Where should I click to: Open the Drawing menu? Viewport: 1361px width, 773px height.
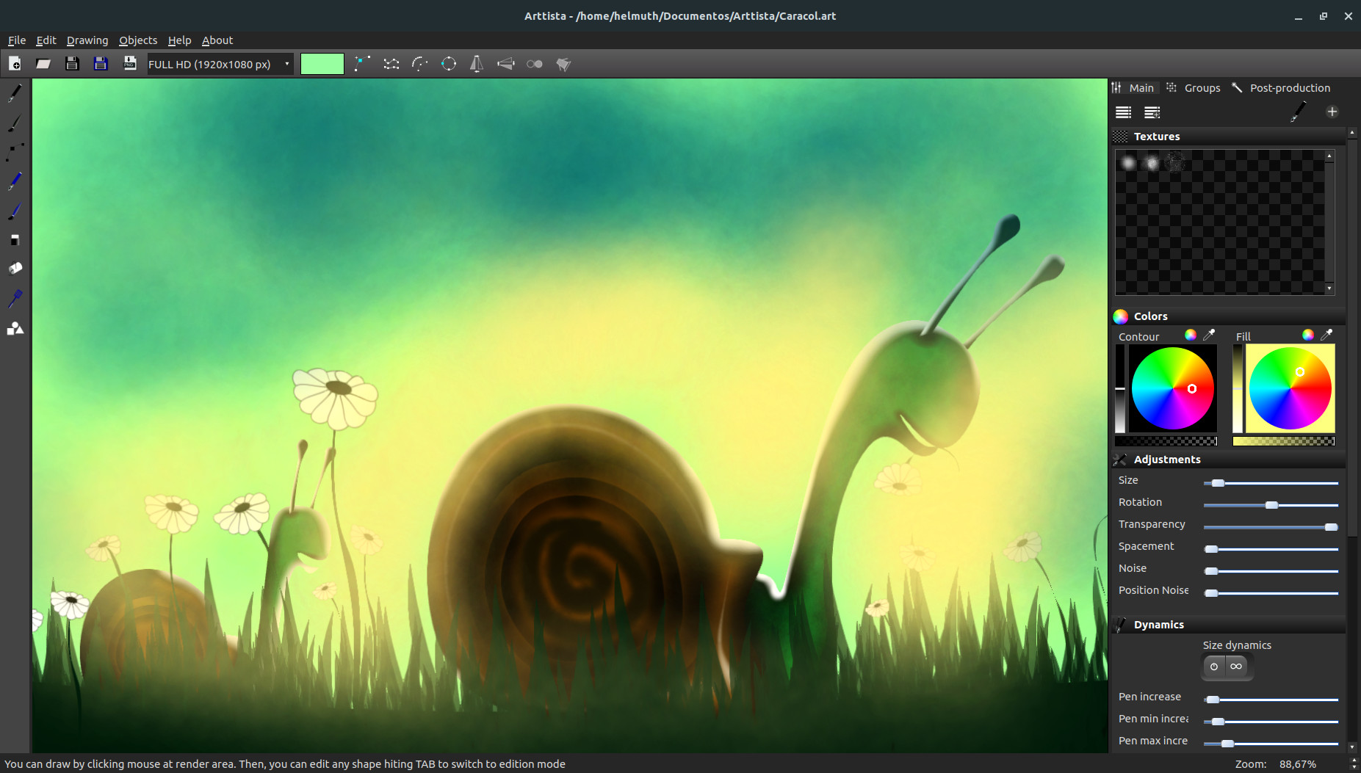[x=87, y=40]
